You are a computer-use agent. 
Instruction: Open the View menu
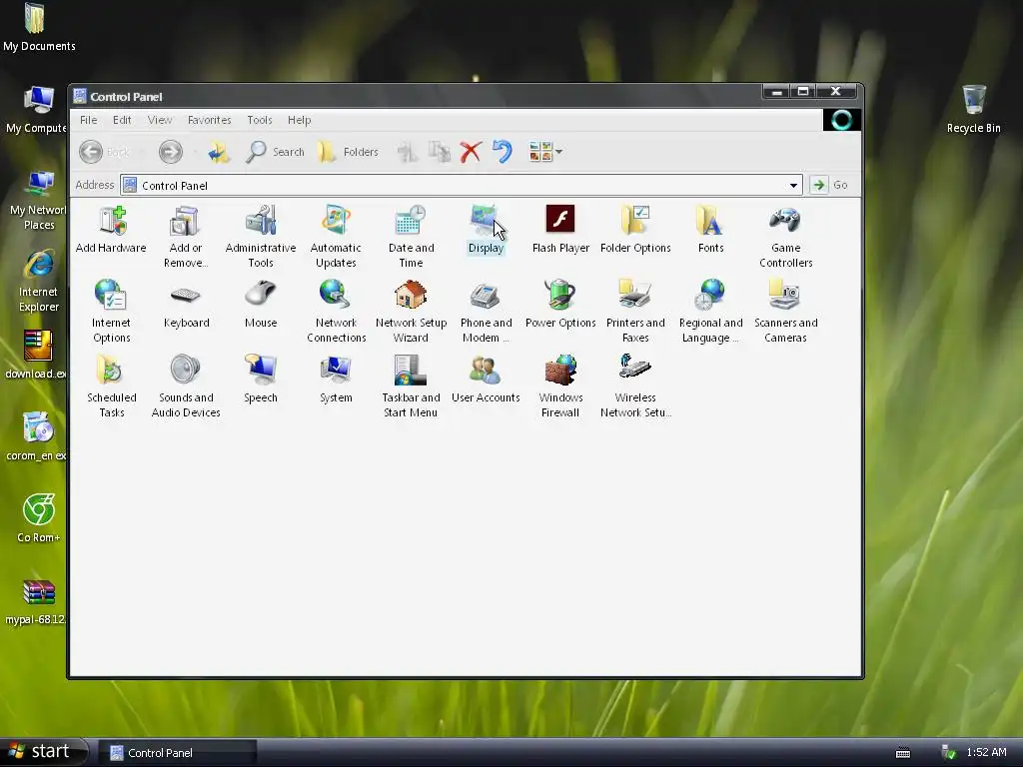tap(160, 120)
